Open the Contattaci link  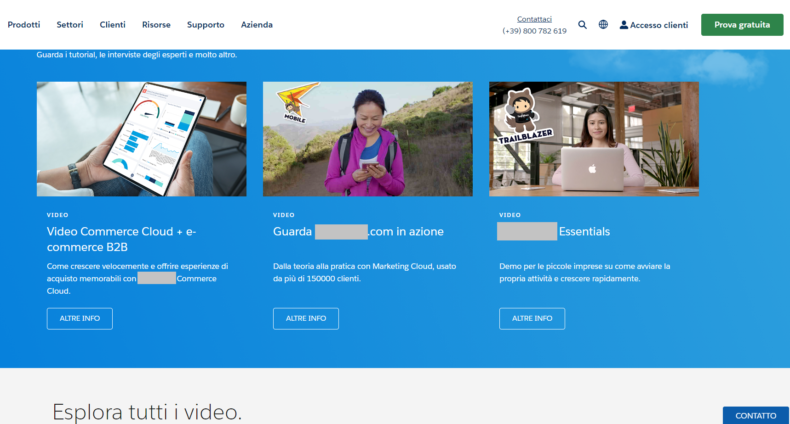(x=534, y=19)
